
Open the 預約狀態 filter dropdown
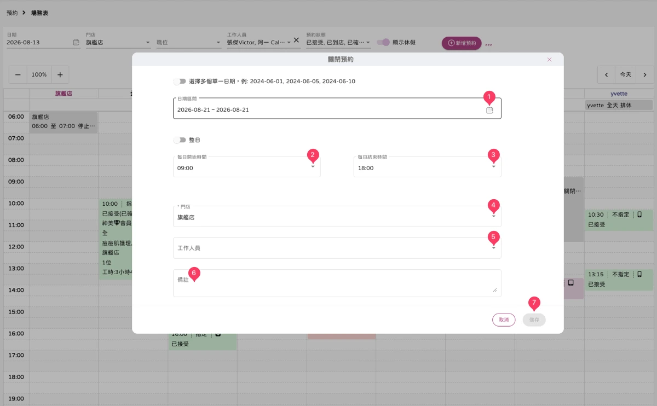[338, 42]
